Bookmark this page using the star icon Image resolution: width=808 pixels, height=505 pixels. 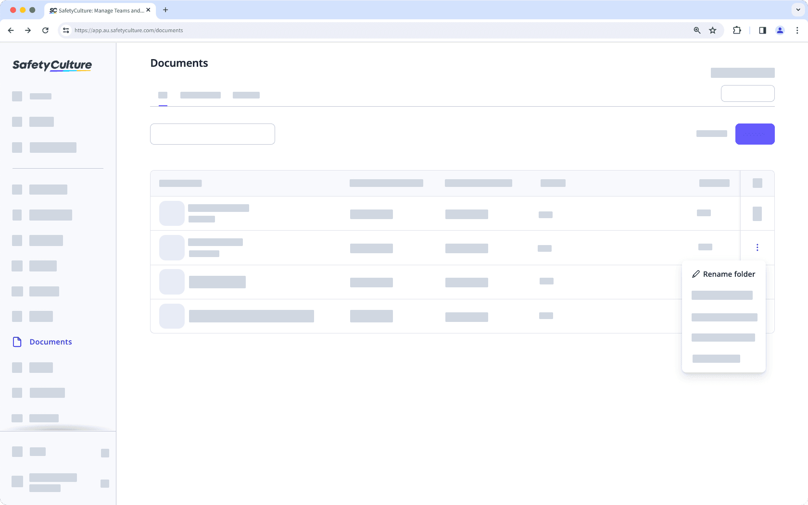coord(713,30)
